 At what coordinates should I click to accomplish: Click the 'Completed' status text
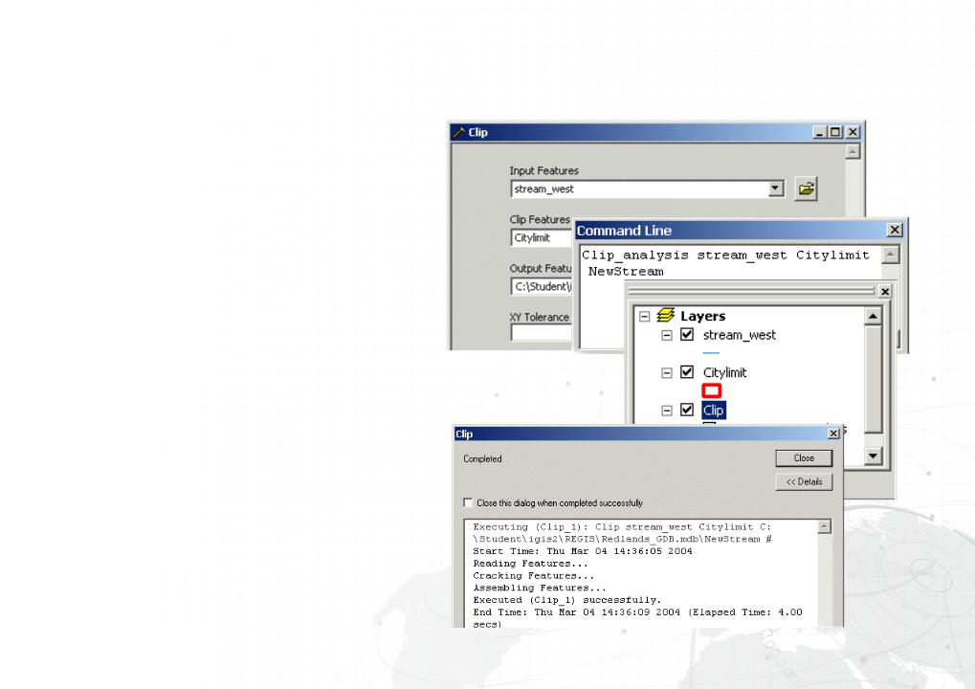(482, 459)
